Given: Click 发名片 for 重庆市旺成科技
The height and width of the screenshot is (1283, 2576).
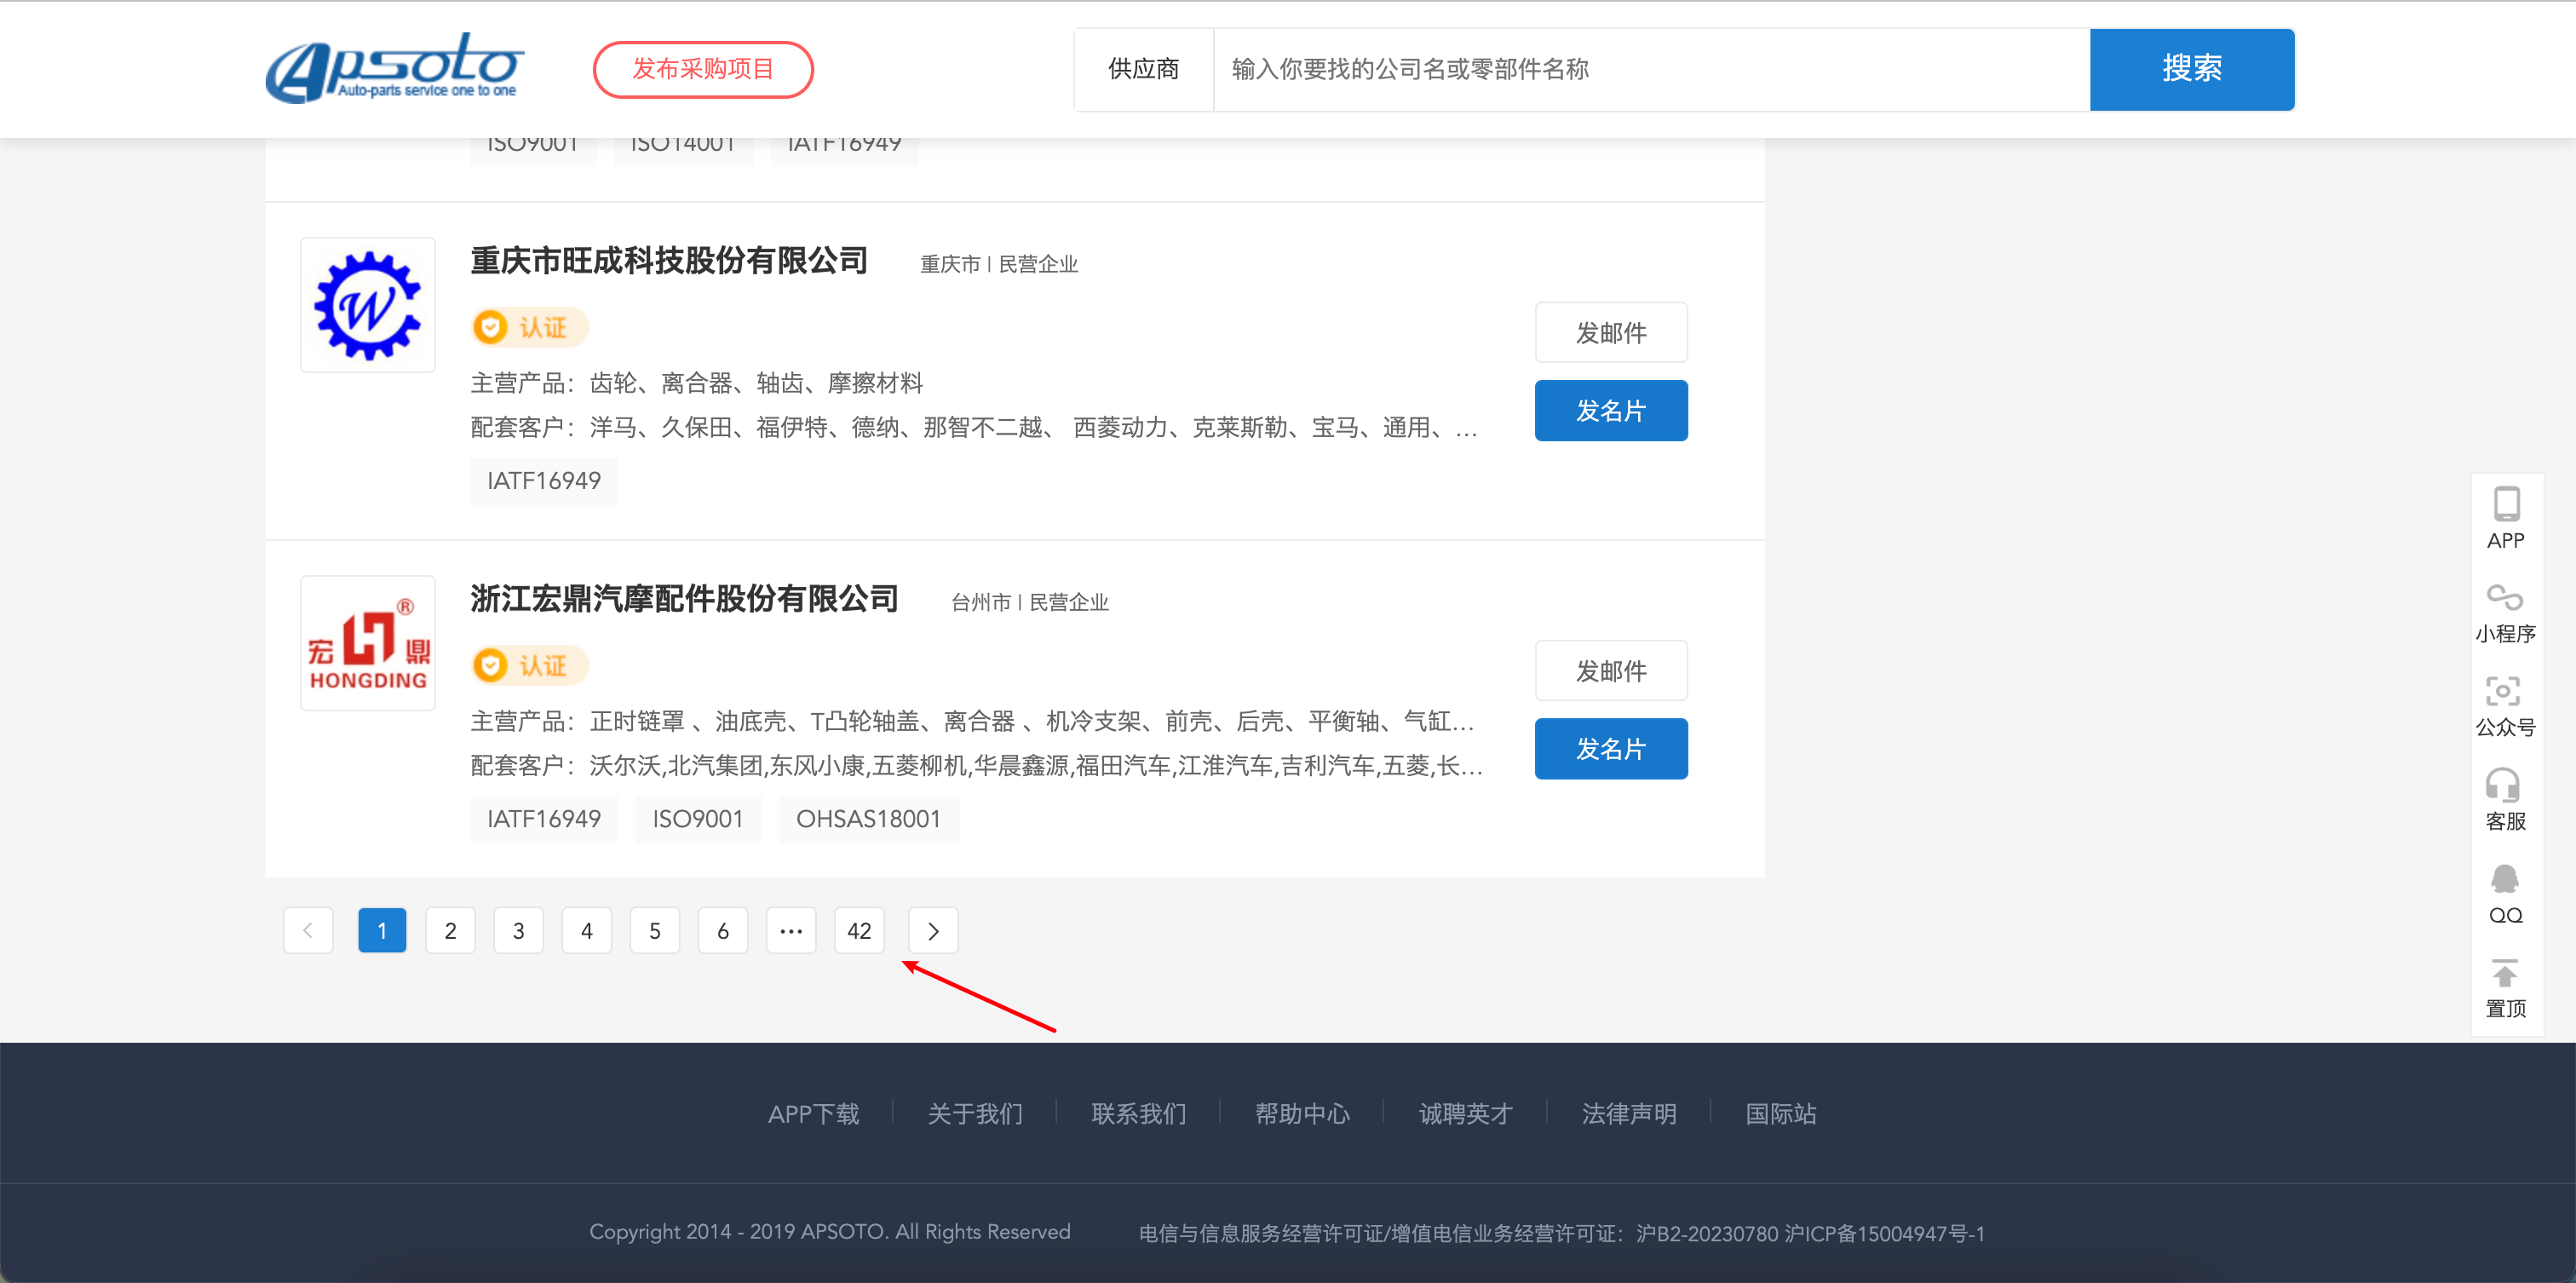Looking at the screenshot, I should tap(1611, 410).
